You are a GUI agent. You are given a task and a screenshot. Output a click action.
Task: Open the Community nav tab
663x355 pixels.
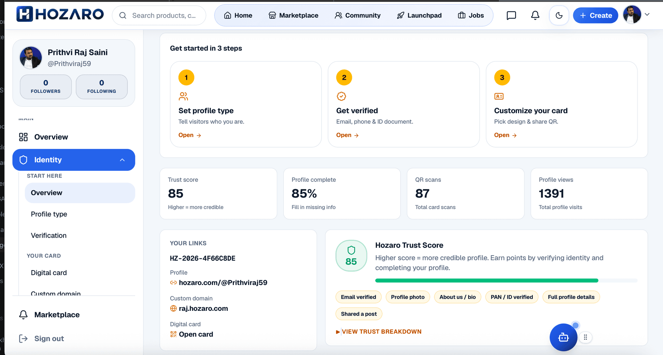[x=358, y=16]
